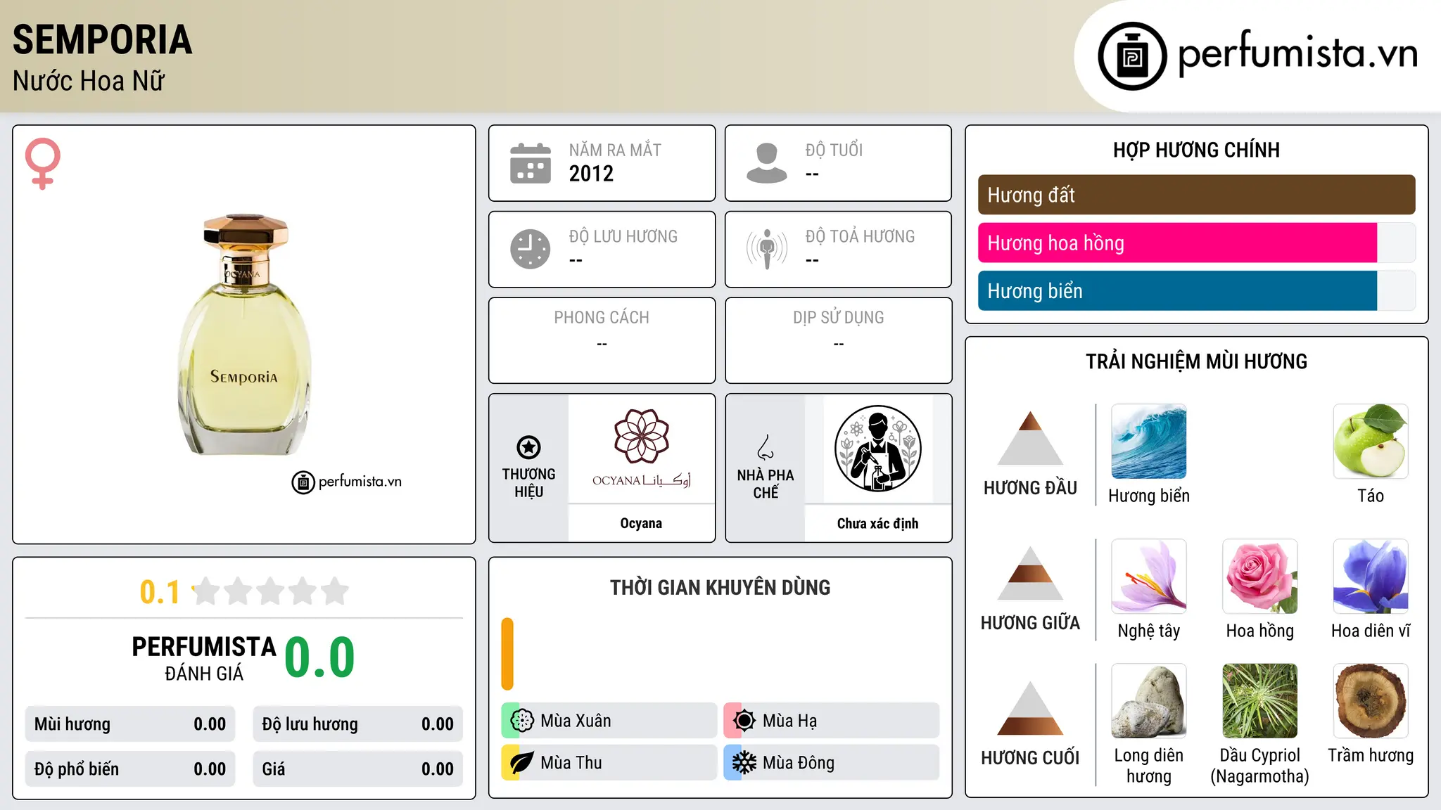The image size is (1441, 810).
Task: Select the Mùa Hạ season label
Action: (789, 721)
